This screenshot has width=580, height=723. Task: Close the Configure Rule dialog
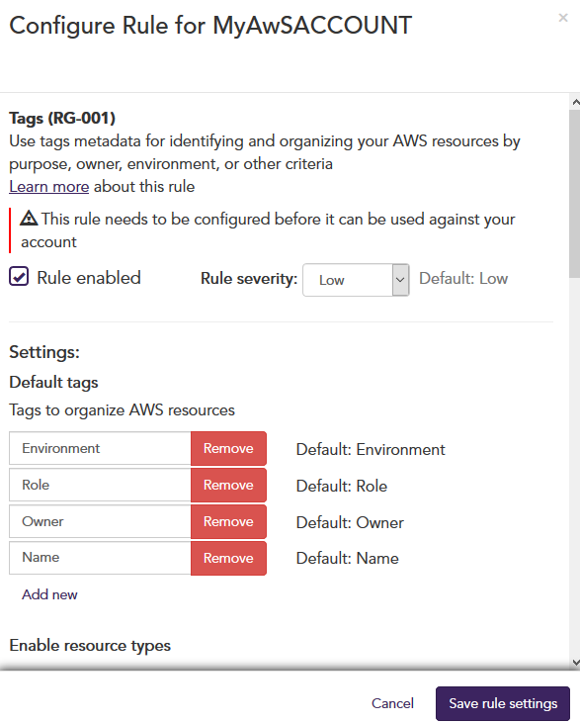coord(563,18)
